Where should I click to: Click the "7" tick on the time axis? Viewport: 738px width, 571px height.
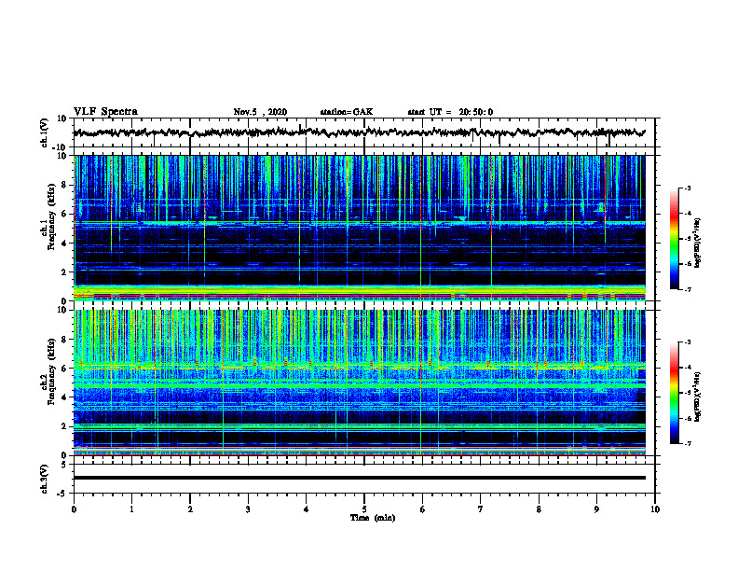tap(481, 509)
